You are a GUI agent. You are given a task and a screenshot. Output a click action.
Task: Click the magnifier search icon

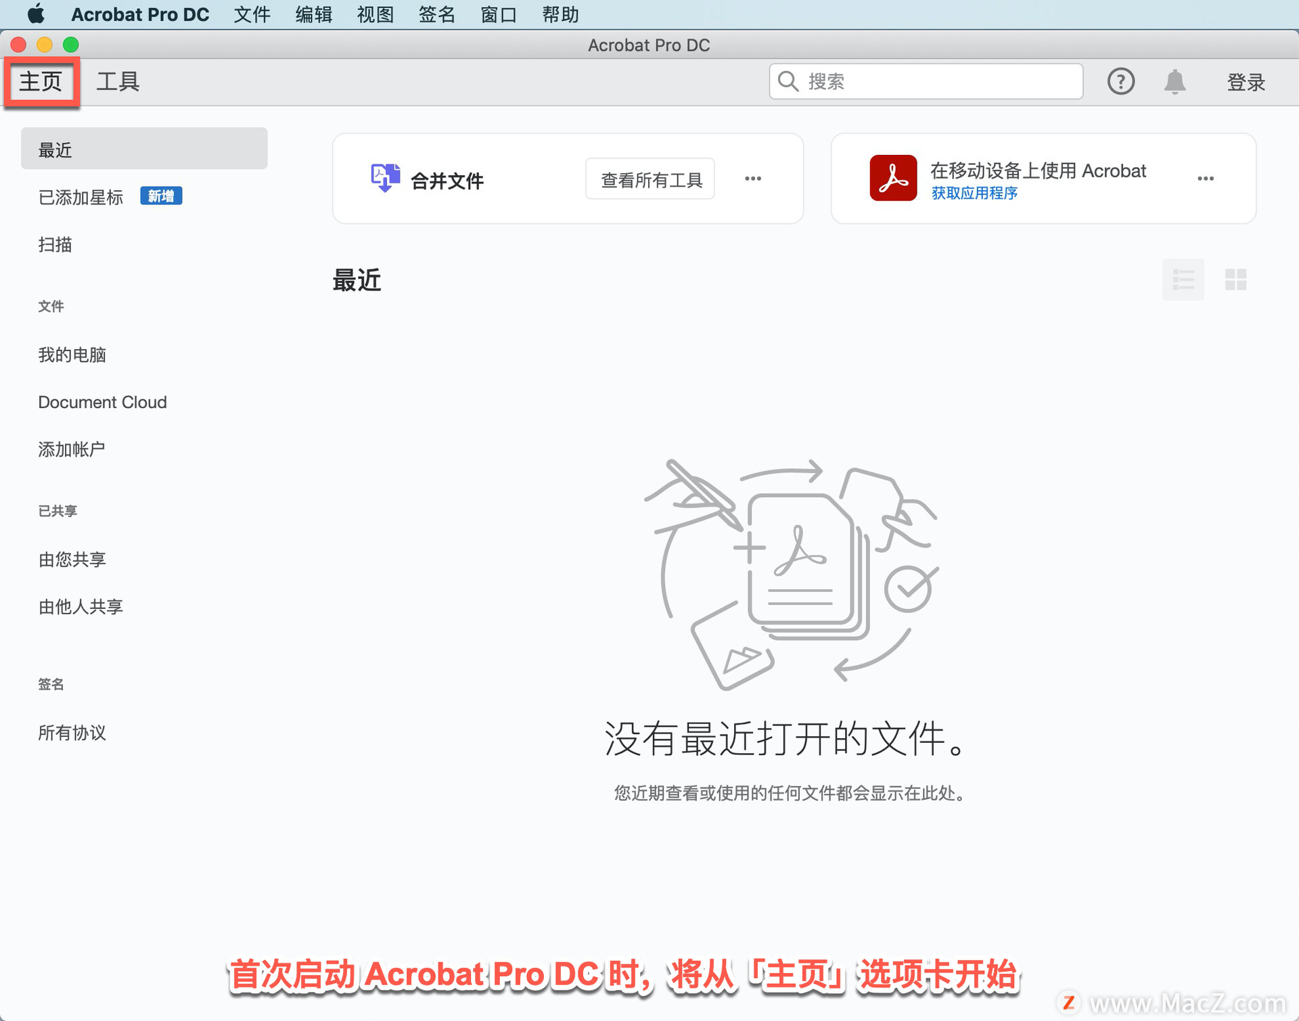point(788,81)
